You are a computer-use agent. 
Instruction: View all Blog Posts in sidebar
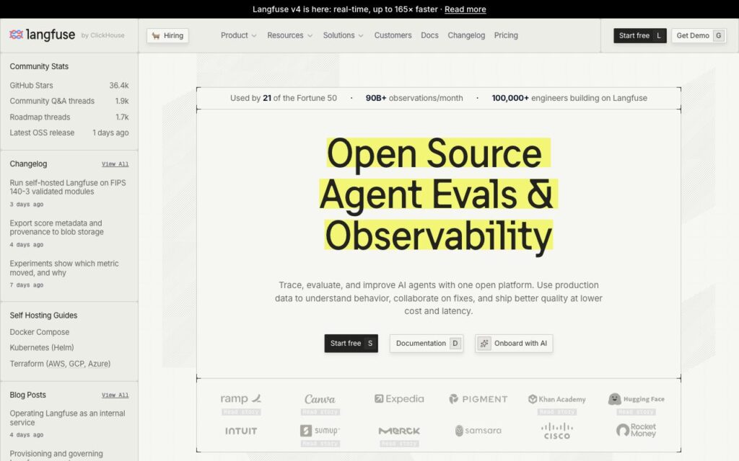point(115,395)
